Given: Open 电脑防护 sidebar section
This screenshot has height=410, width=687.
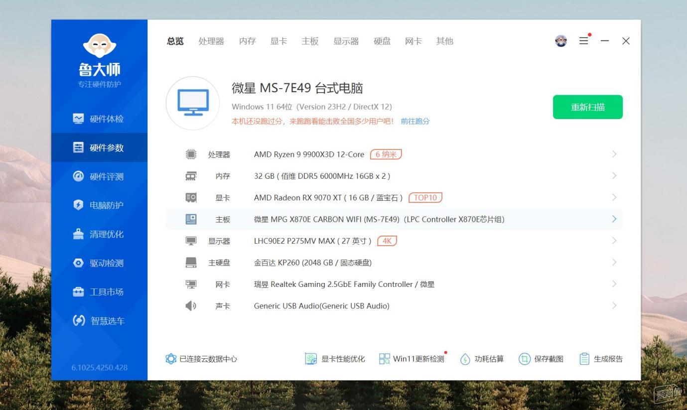Looking at the screenshot, I should point(99,205).
